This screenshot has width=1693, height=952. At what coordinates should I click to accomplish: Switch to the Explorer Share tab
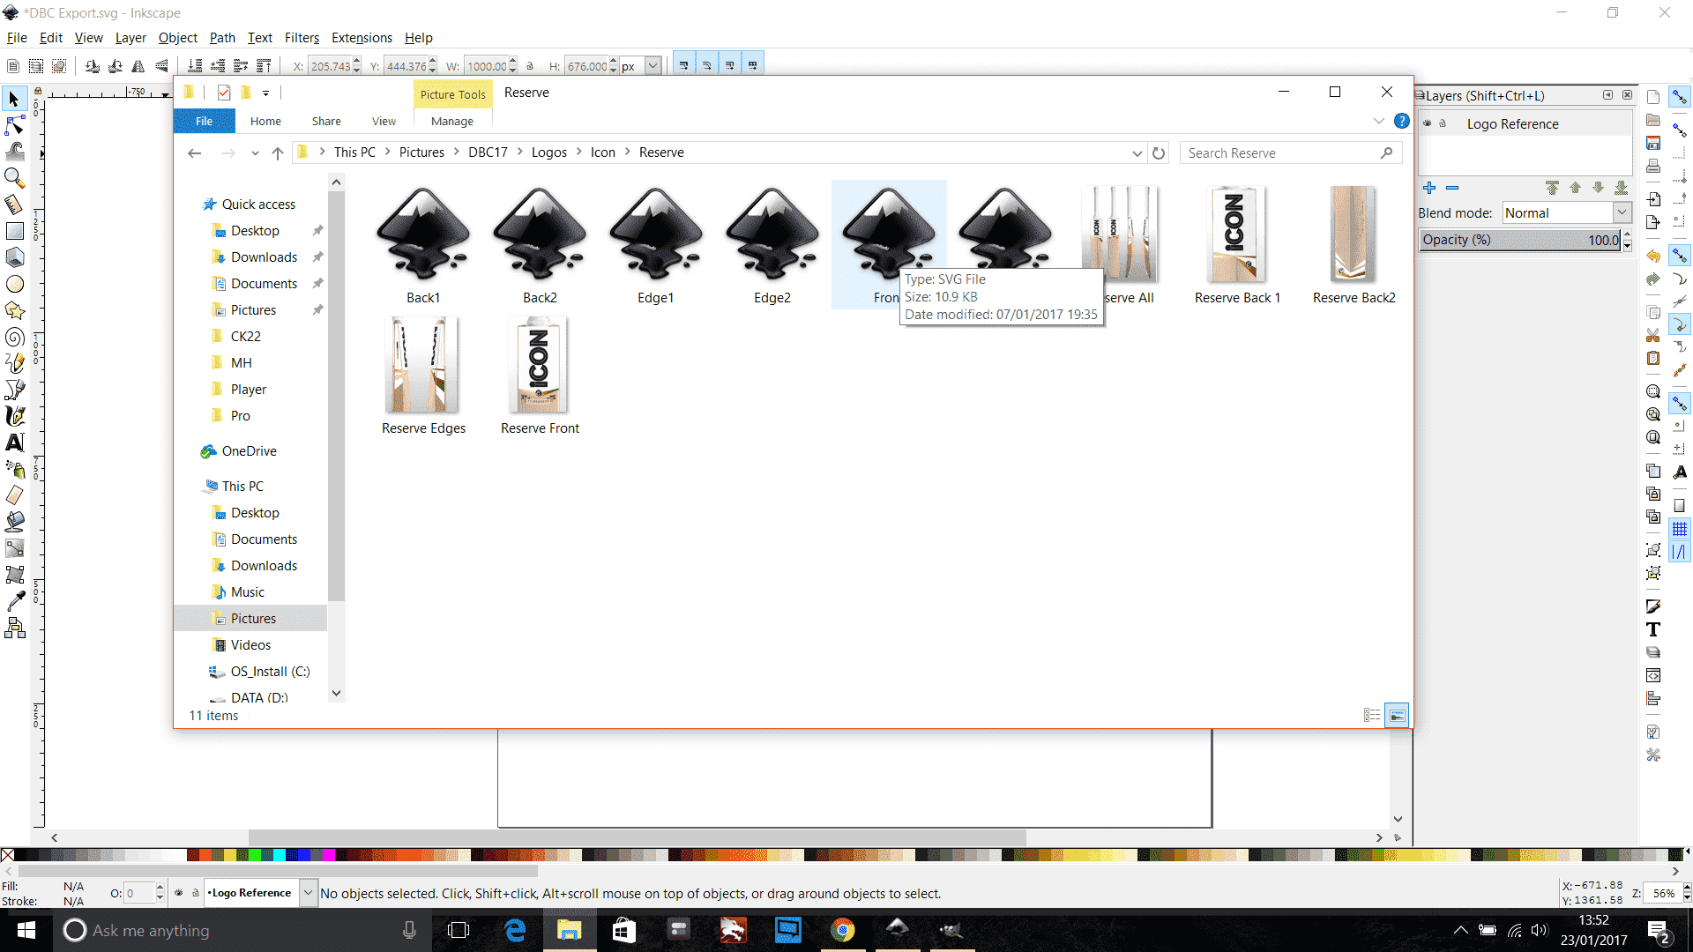(326, 122)
